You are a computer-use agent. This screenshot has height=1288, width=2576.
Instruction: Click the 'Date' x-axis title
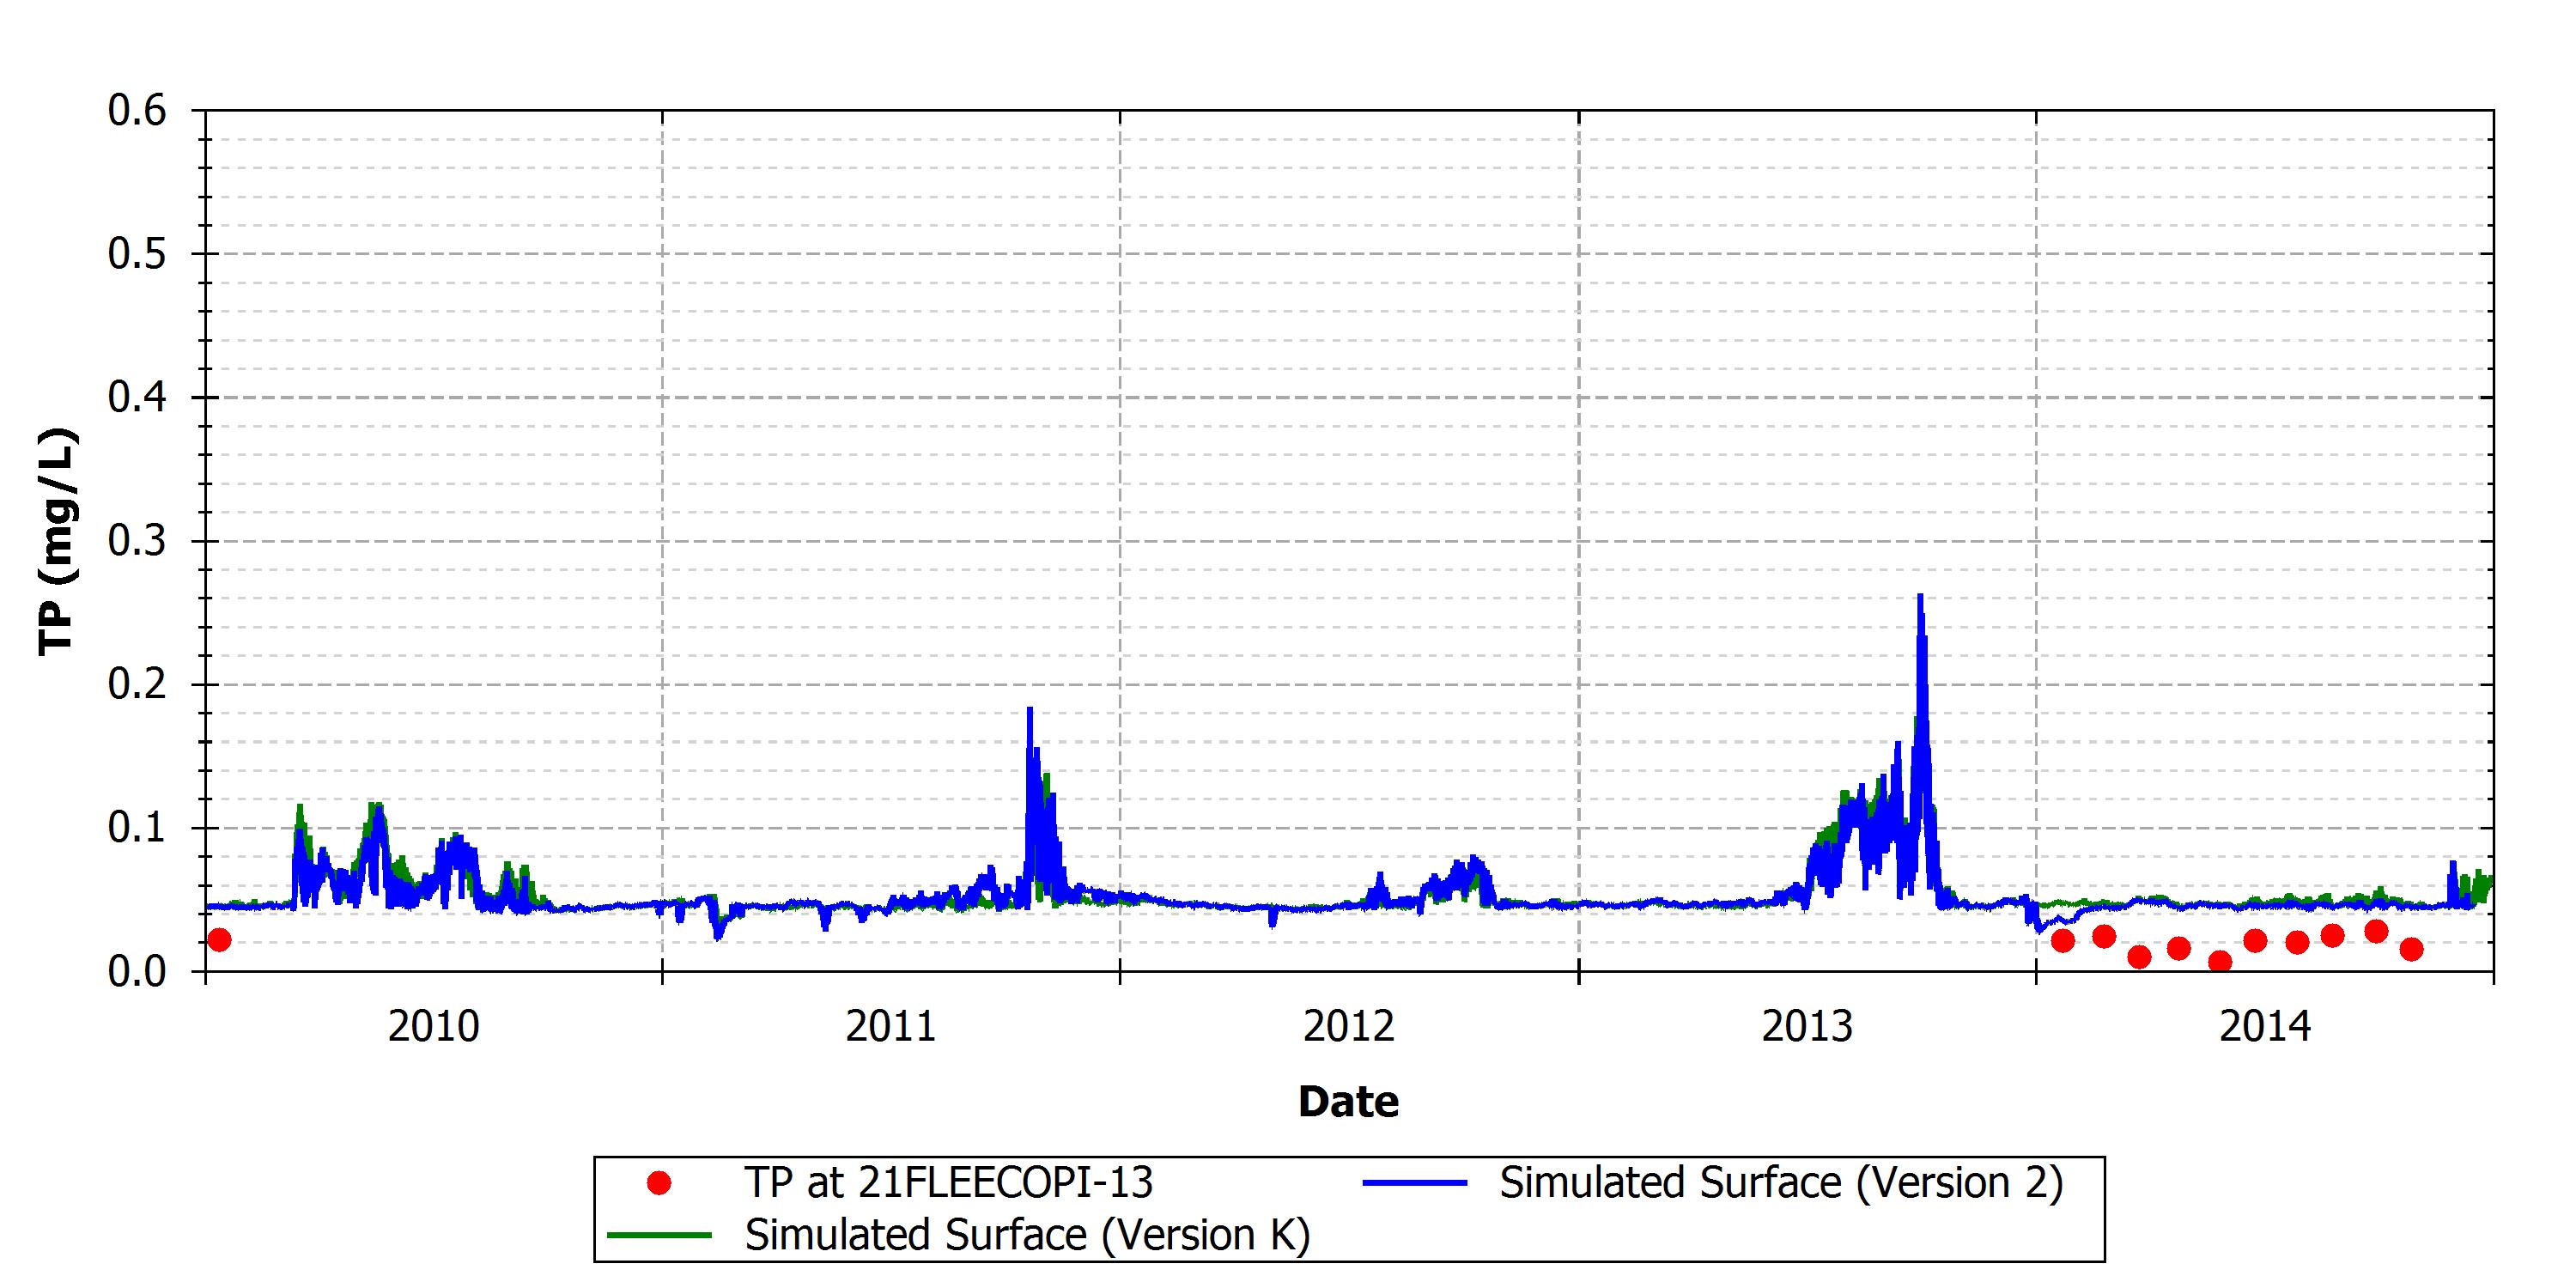click(1348, 1102)
